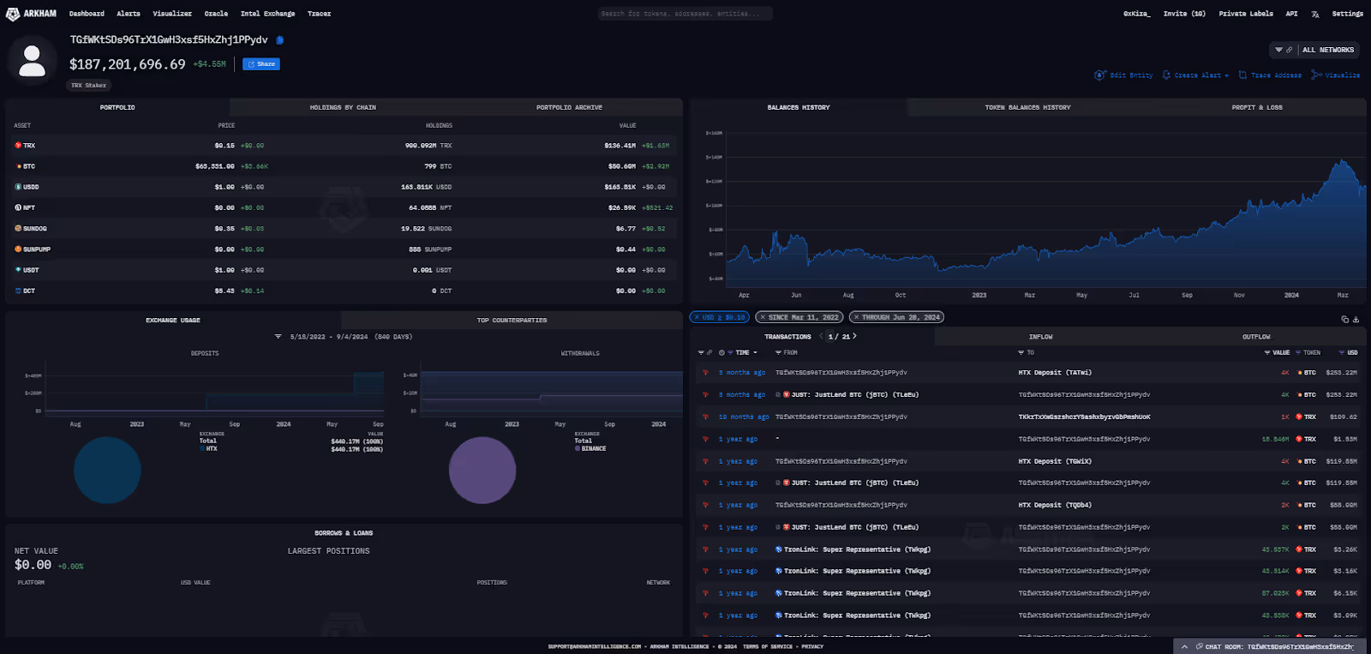
Task: Open the TKkrTXXw… recipient address in the 10 months ago row
Action: pos(1084,417)
